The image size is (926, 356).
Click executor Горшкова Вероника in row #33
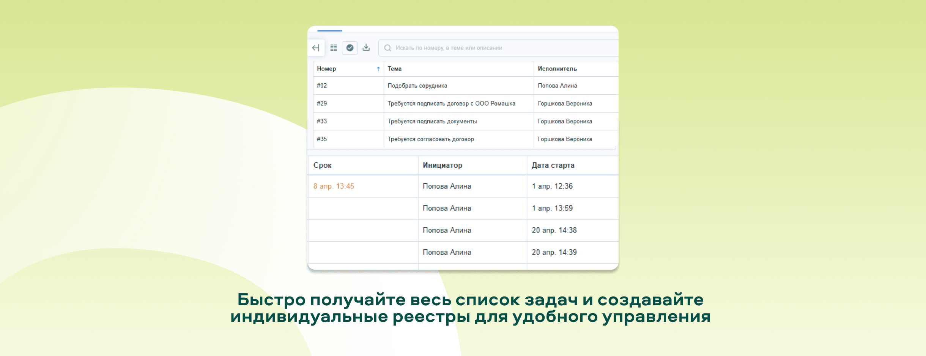pyautogui.click(x=565, y=121)
